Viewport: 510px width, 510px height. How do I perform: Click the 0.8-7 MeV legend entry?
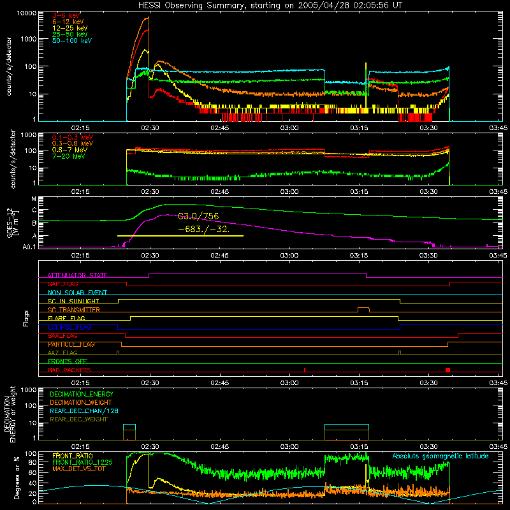(69, 150)
